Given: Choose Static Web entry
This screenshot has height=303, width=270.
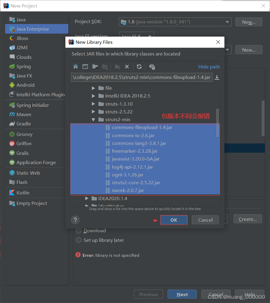Looking at the screenshot, I should coord(35,173).
